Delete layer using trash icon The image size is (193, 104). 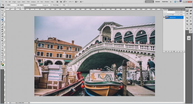[182, 52]
